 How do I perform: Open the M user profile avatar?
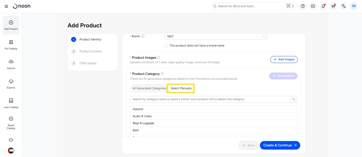[x=354, y=6]
